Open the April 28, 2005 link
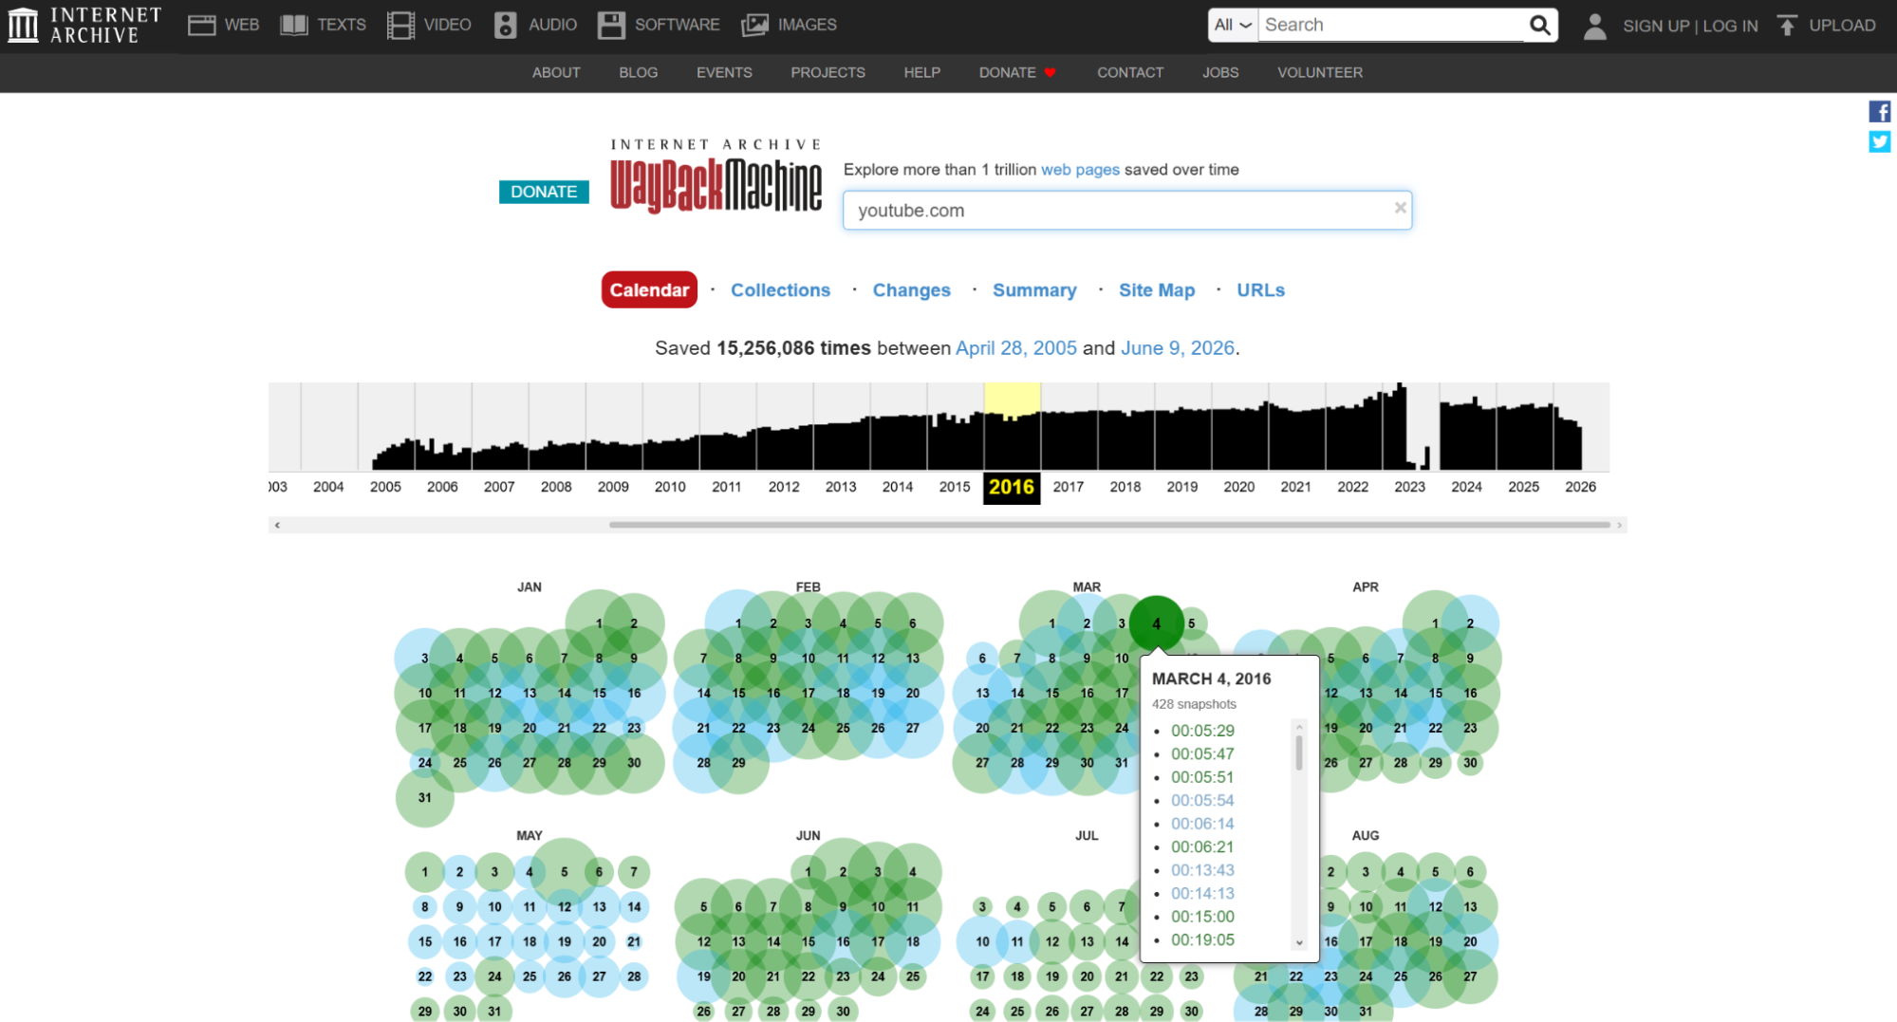Viewport: 1897px width, 1022px height. tap(1015, 348)
